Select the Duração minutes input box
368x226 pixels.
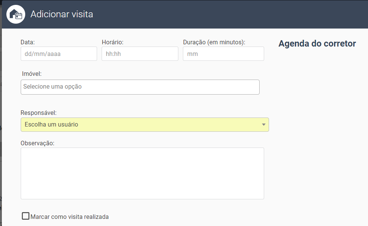[223, 54]
